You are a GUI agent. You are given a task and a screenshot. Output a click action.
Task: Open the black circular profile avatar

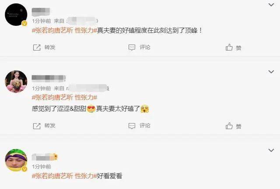[16, 14]
